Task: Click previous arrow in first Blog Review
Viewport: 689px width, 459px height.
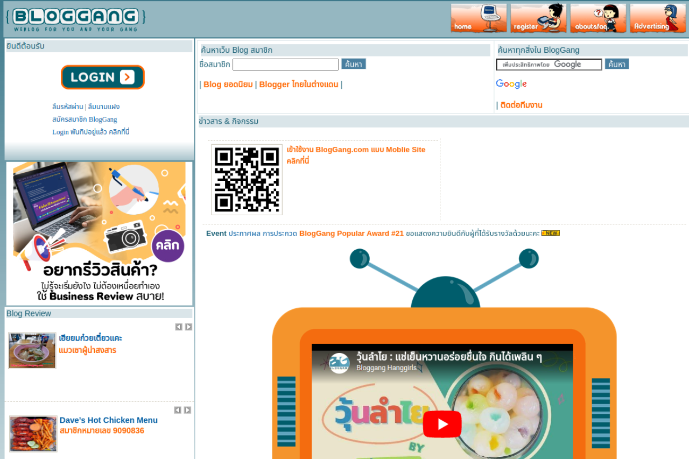Action: tap(179, 327)
